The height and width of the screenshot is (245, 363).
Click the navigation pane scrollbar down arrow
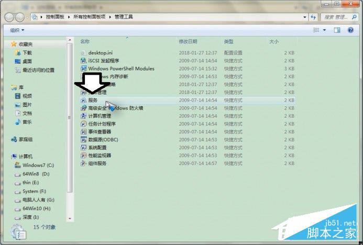70,218
